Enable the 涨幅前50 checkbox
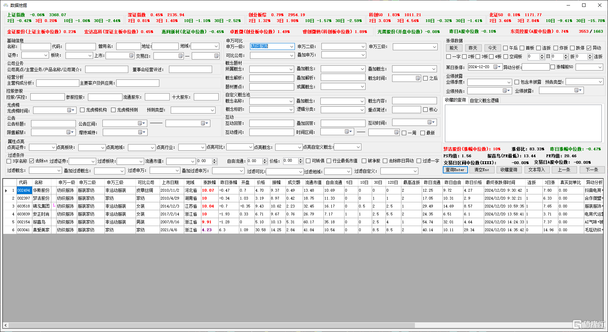The height and width of the screenshot is (332, 608). click(553, 67)
